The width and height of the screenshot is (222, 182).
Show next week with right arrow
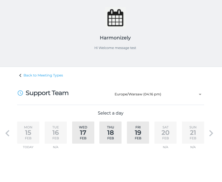pos(211,133)
